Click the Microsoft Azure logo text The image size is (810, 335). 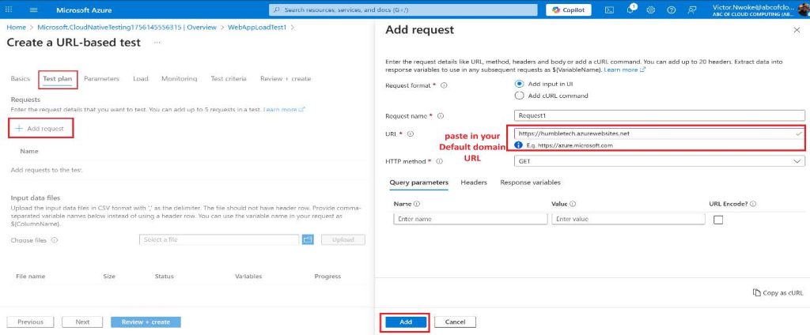(84, 9)
